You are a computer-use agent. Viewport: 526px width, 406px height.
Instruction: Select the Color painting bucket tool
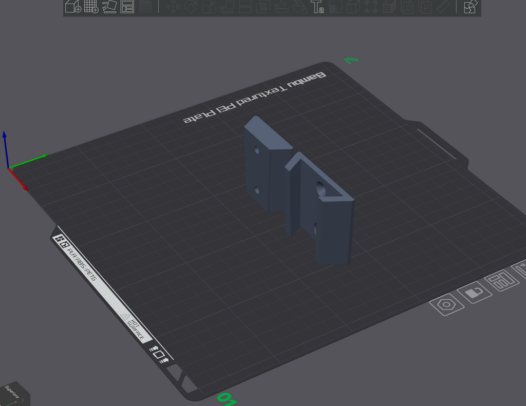[299, 6]
